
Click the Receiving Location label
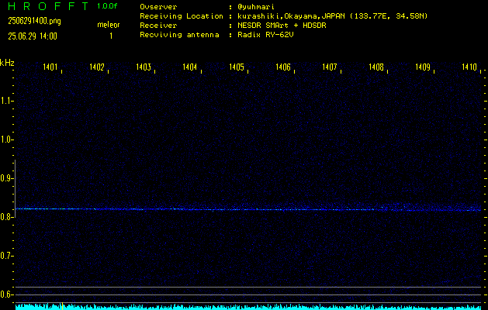(x=182, y=16)
